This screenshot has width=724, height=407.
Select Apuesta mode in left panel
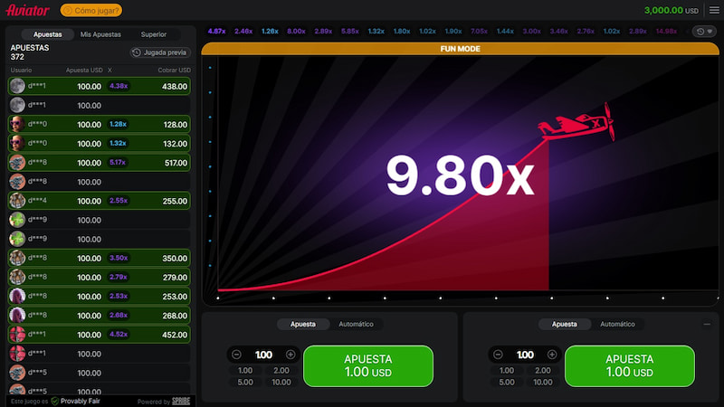tap(303, 324)
